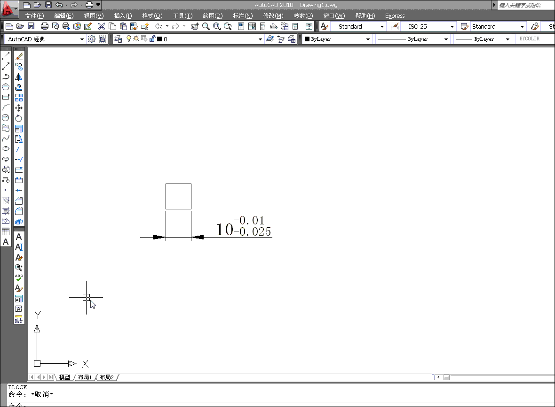Click the Single Line Text tool

(x=19, y=247)
